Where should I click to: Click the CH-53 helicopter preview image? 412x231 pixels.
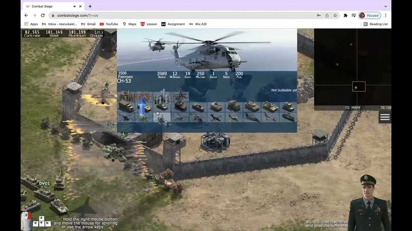click(207, 50)
